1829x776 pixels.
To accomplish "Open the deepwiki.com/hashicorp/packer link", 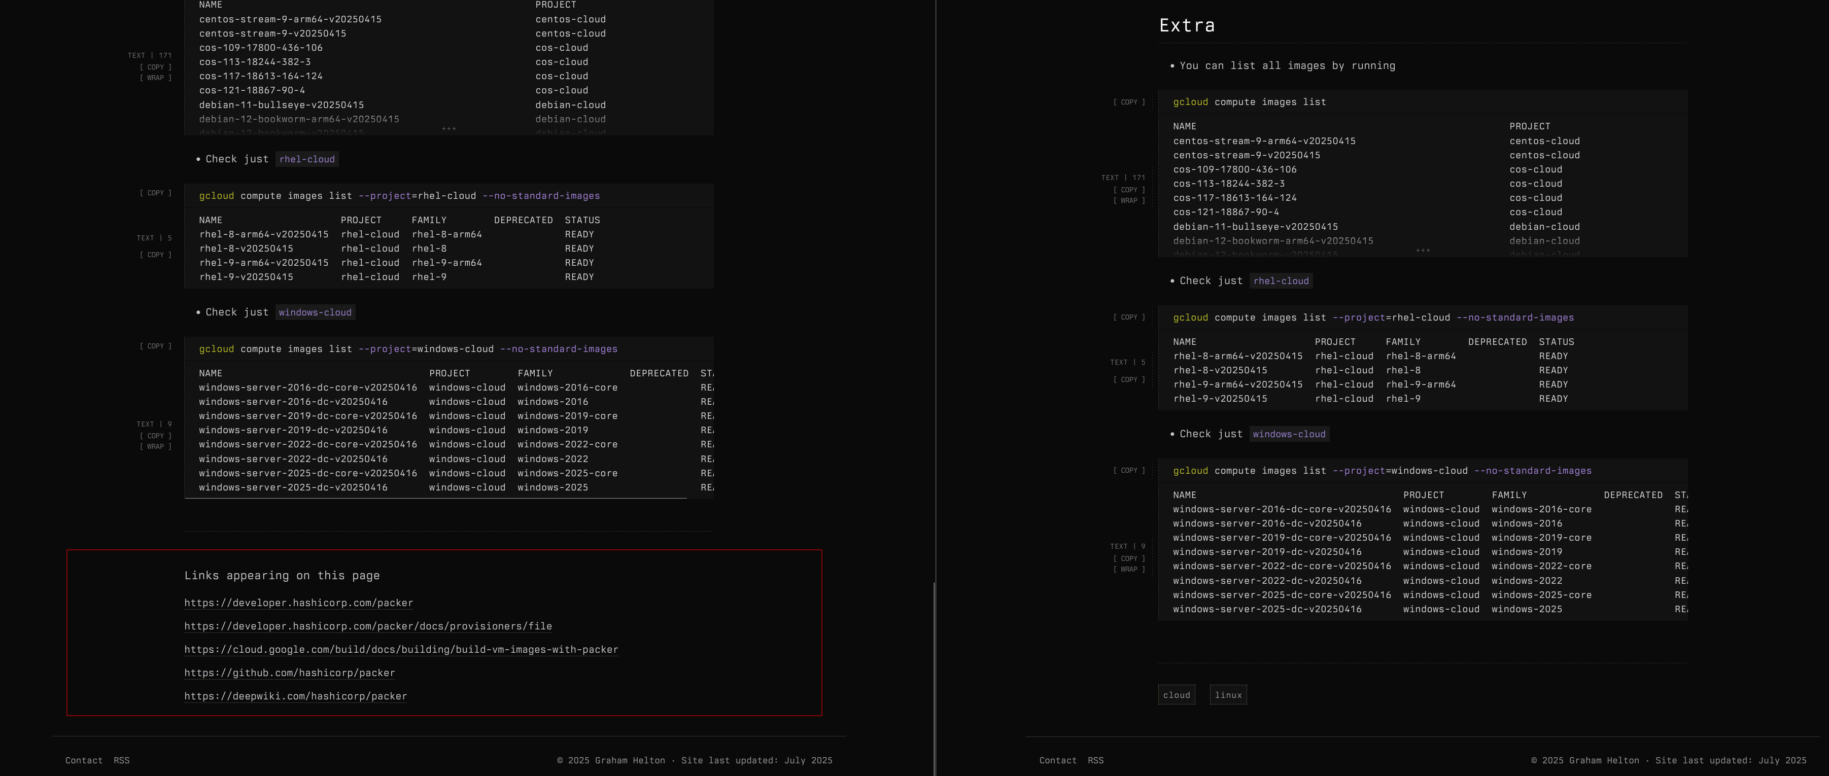I will tap(295, 696).
